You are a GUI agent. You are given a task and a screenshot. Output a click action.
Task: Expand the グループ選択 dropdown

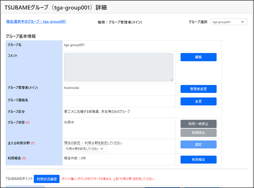pos(229,22)
